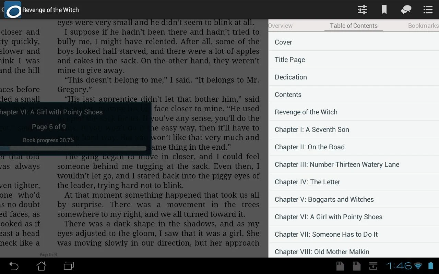Tap the Book progress 30.7% label
439x274 pixels.
tap(48, 140)
